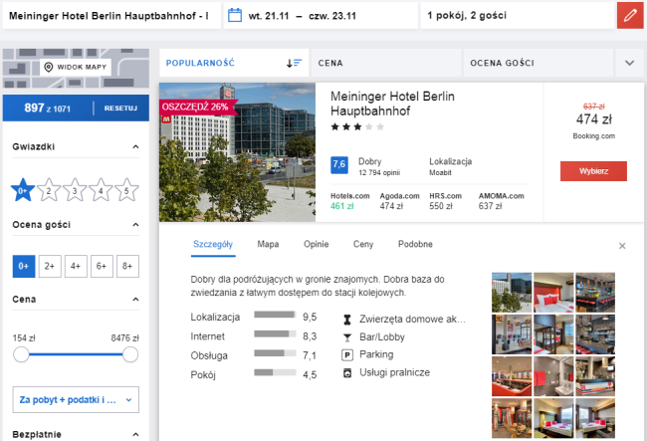Screen dimensions: 647x441
Task: Select the 5-star rating filter
Action: 126,191
